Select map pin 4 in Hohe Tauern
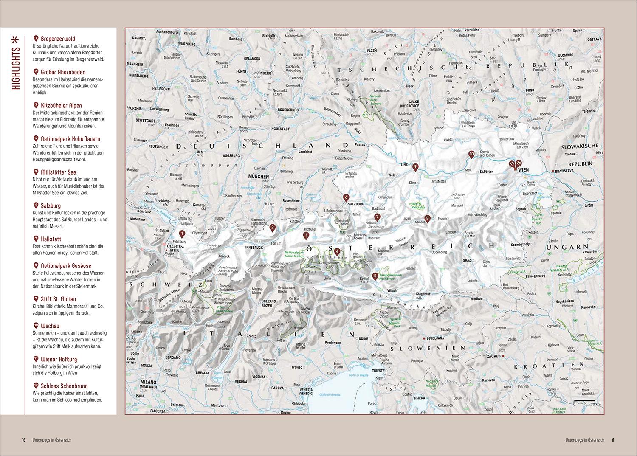This screenshot has width=637, height=456. tap(337, 251)
